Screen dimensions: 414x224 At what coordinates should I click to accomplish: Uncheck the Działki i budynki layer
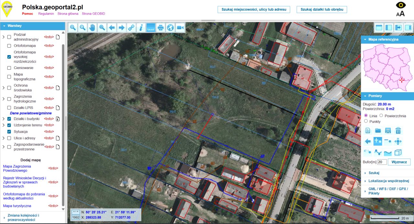click(x=9, y=119)
